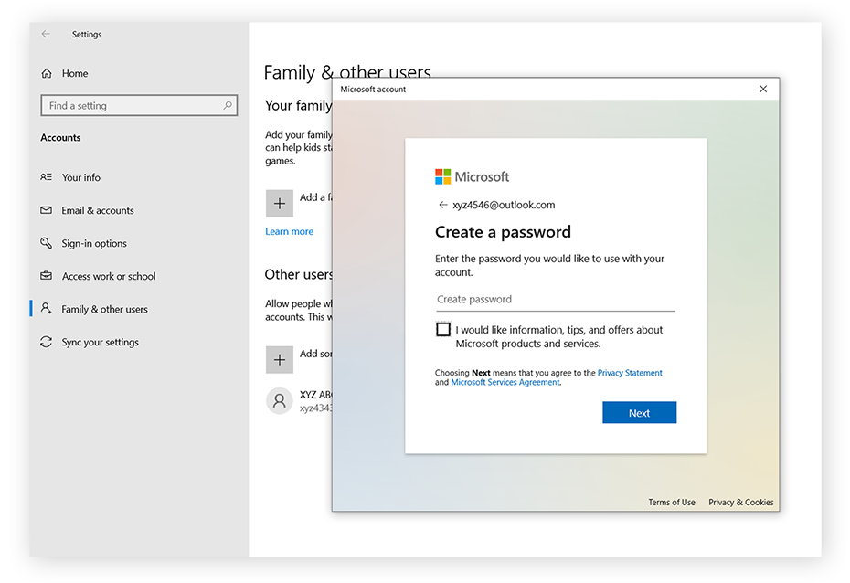Open Sync your settings page

pos(100,342)
